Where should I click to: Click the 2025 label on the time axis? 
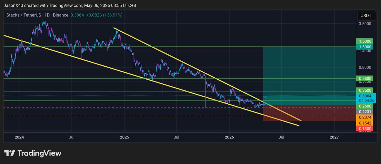pos(124,137)
